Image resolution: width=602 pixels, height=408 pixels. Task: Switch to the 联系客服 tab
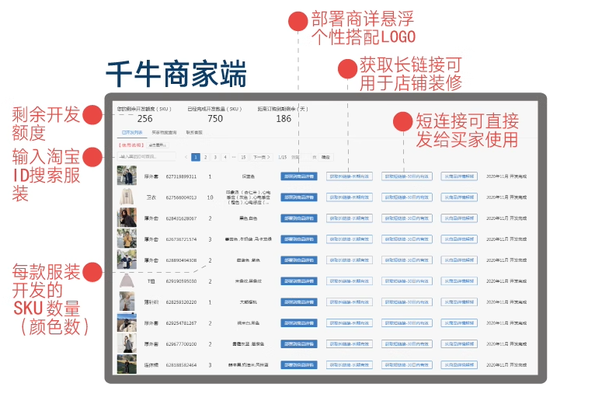(x=194, y=133)
